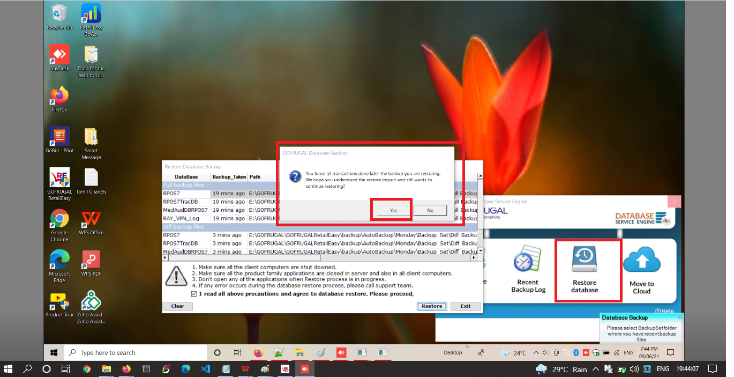Open the GoBill - Pilot desktop shortcut
Screen dimensions: 734x377
click(59, 140)
